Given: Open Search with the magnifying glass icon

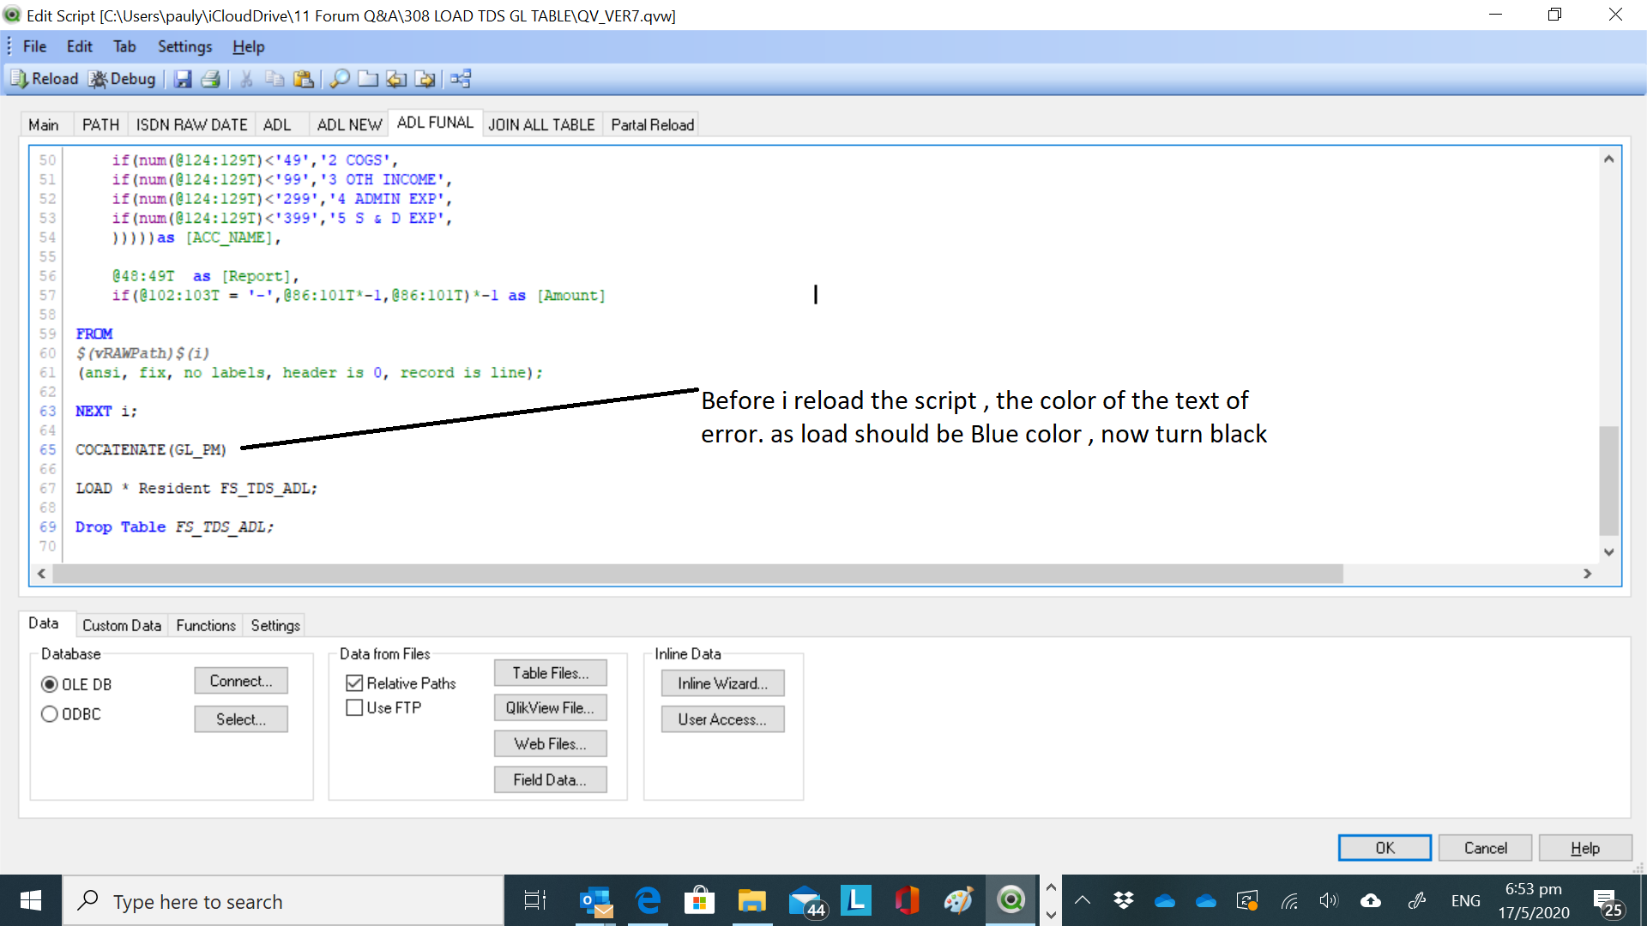Looking at the screenshot, I should 340,79.
